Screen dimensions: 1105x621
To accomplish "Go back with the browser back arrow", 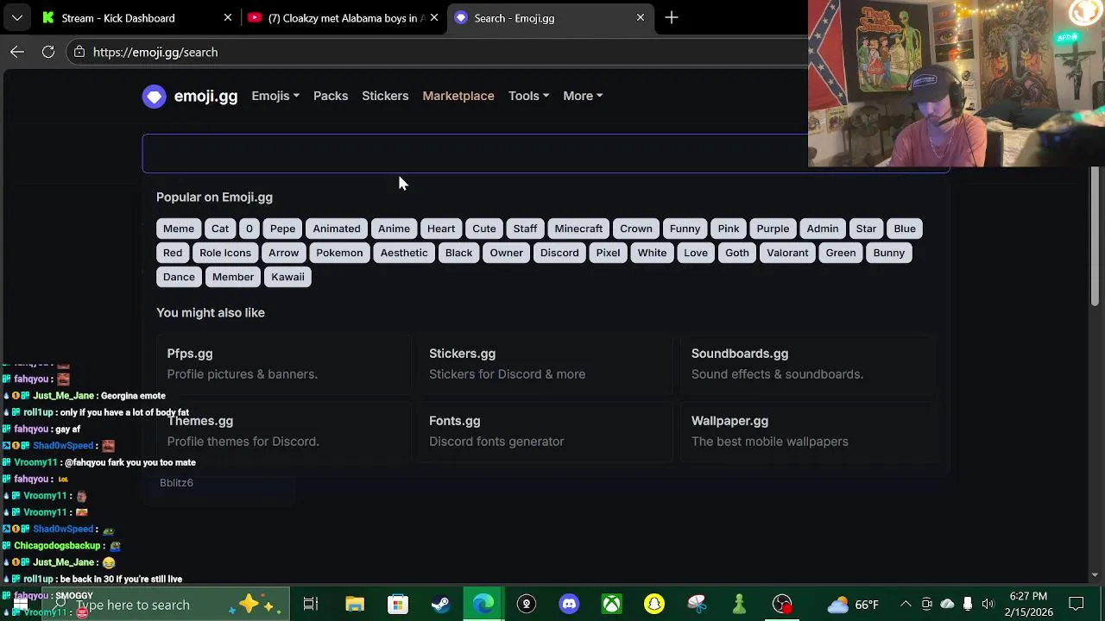I will [17, 52].
